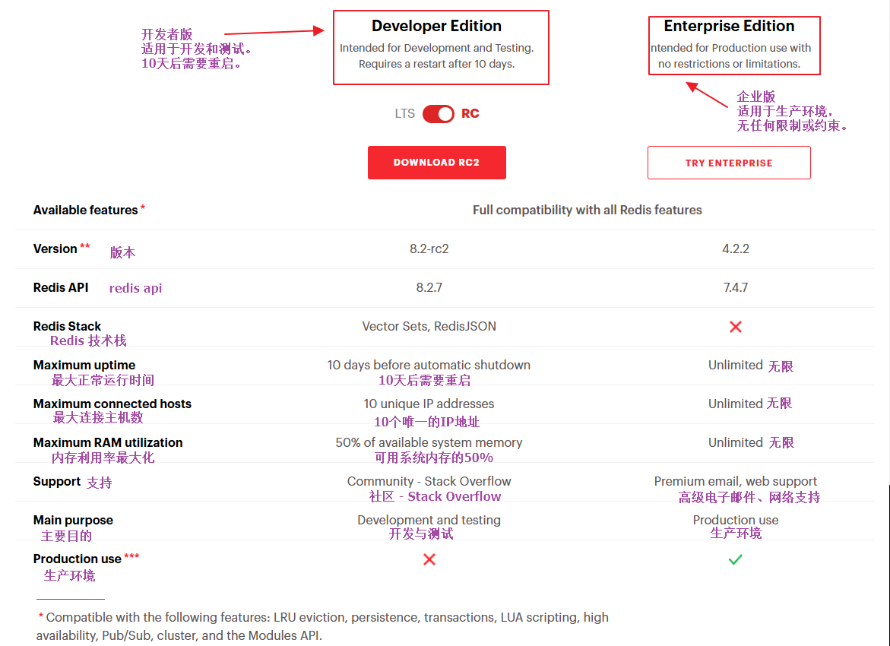This screenshot has width=890, height=646.
Task: Click 'Premium email, web support' cell
Action: 736,481
